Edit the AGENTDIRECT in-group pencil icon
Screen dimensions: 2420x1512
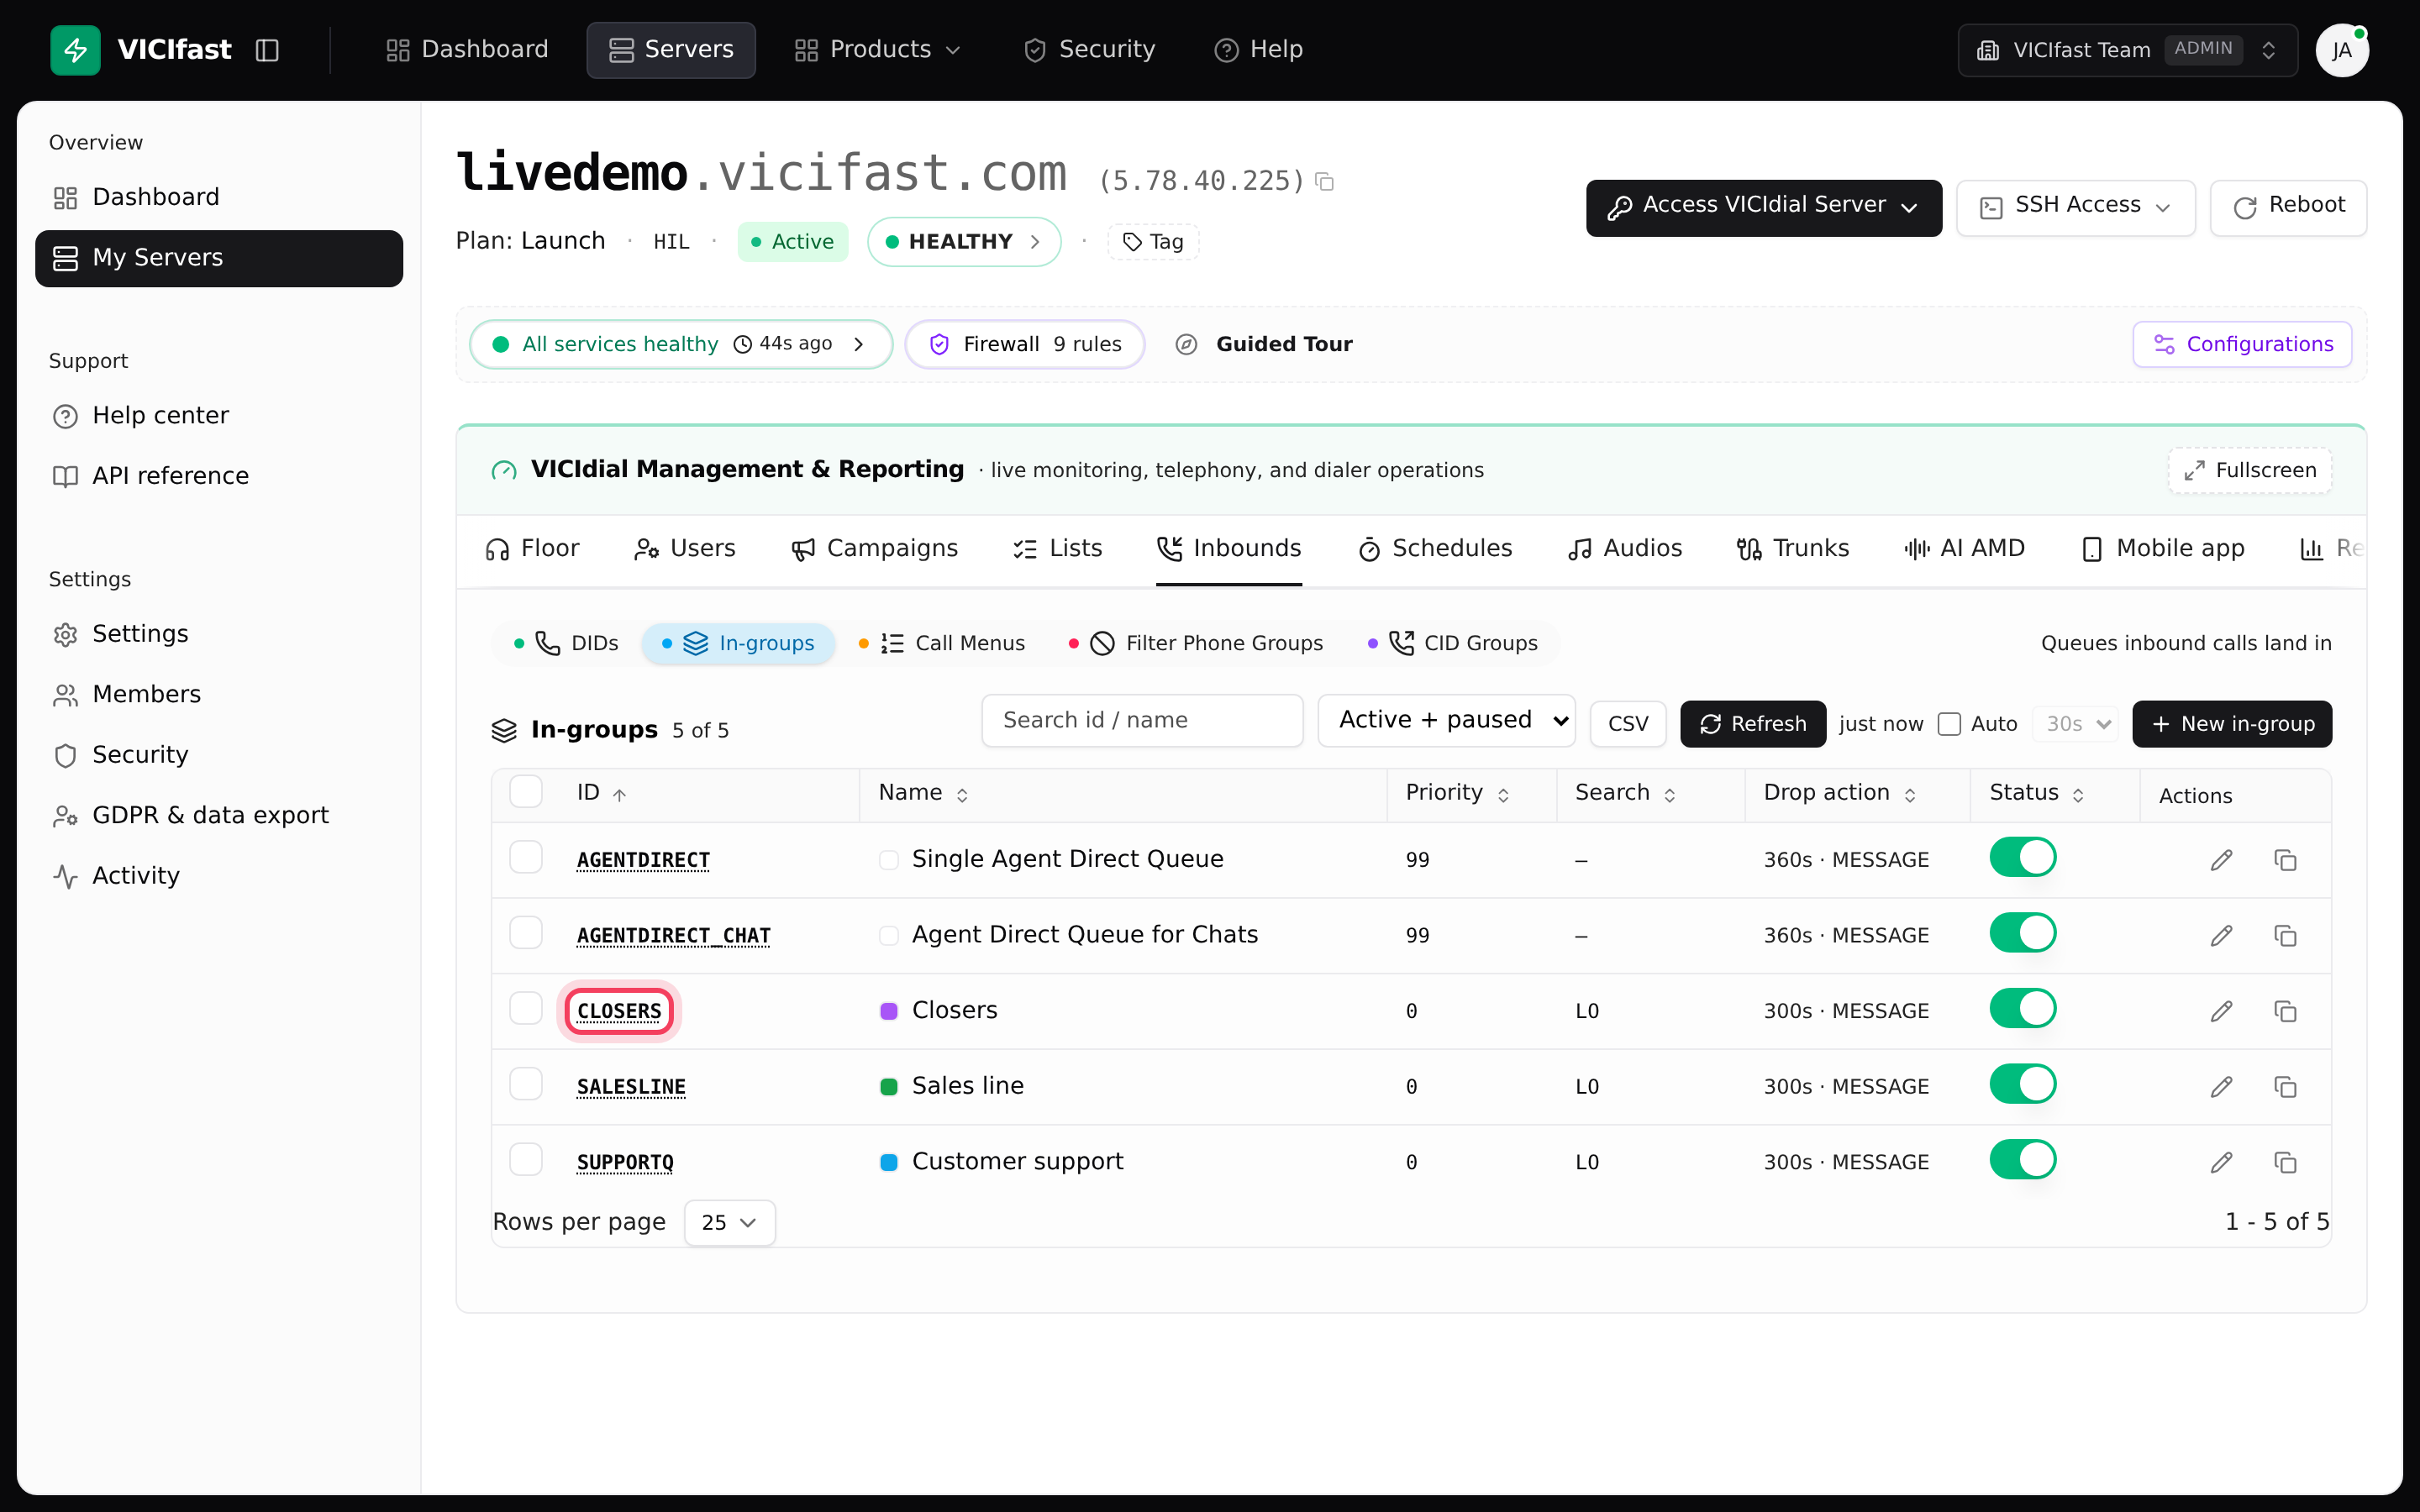pos(2221,860)
